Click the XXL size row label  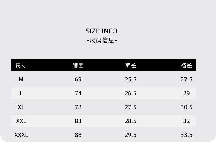(21, 121)
